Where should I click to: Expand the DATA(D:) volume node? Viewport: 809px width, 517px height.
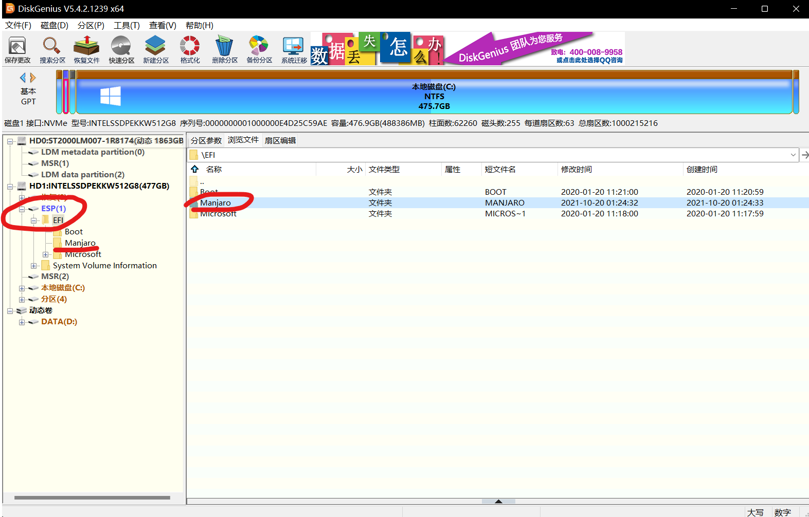22,322
